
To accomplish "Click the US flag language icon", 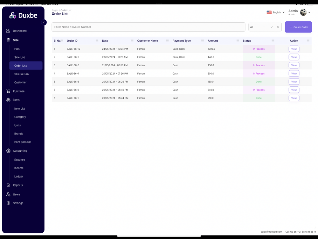I will (269, 12).
